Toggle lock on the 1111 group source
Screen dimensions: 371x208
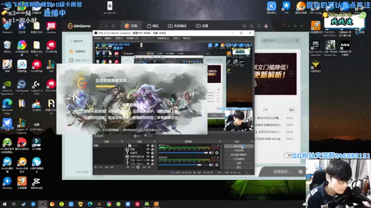[153, 146]
